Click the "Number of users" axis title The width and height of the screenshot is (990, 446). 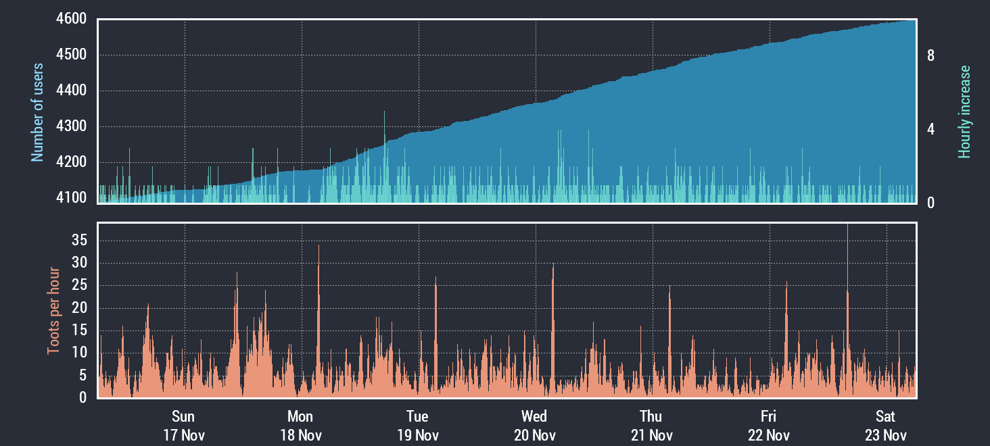tap(37, 112)
